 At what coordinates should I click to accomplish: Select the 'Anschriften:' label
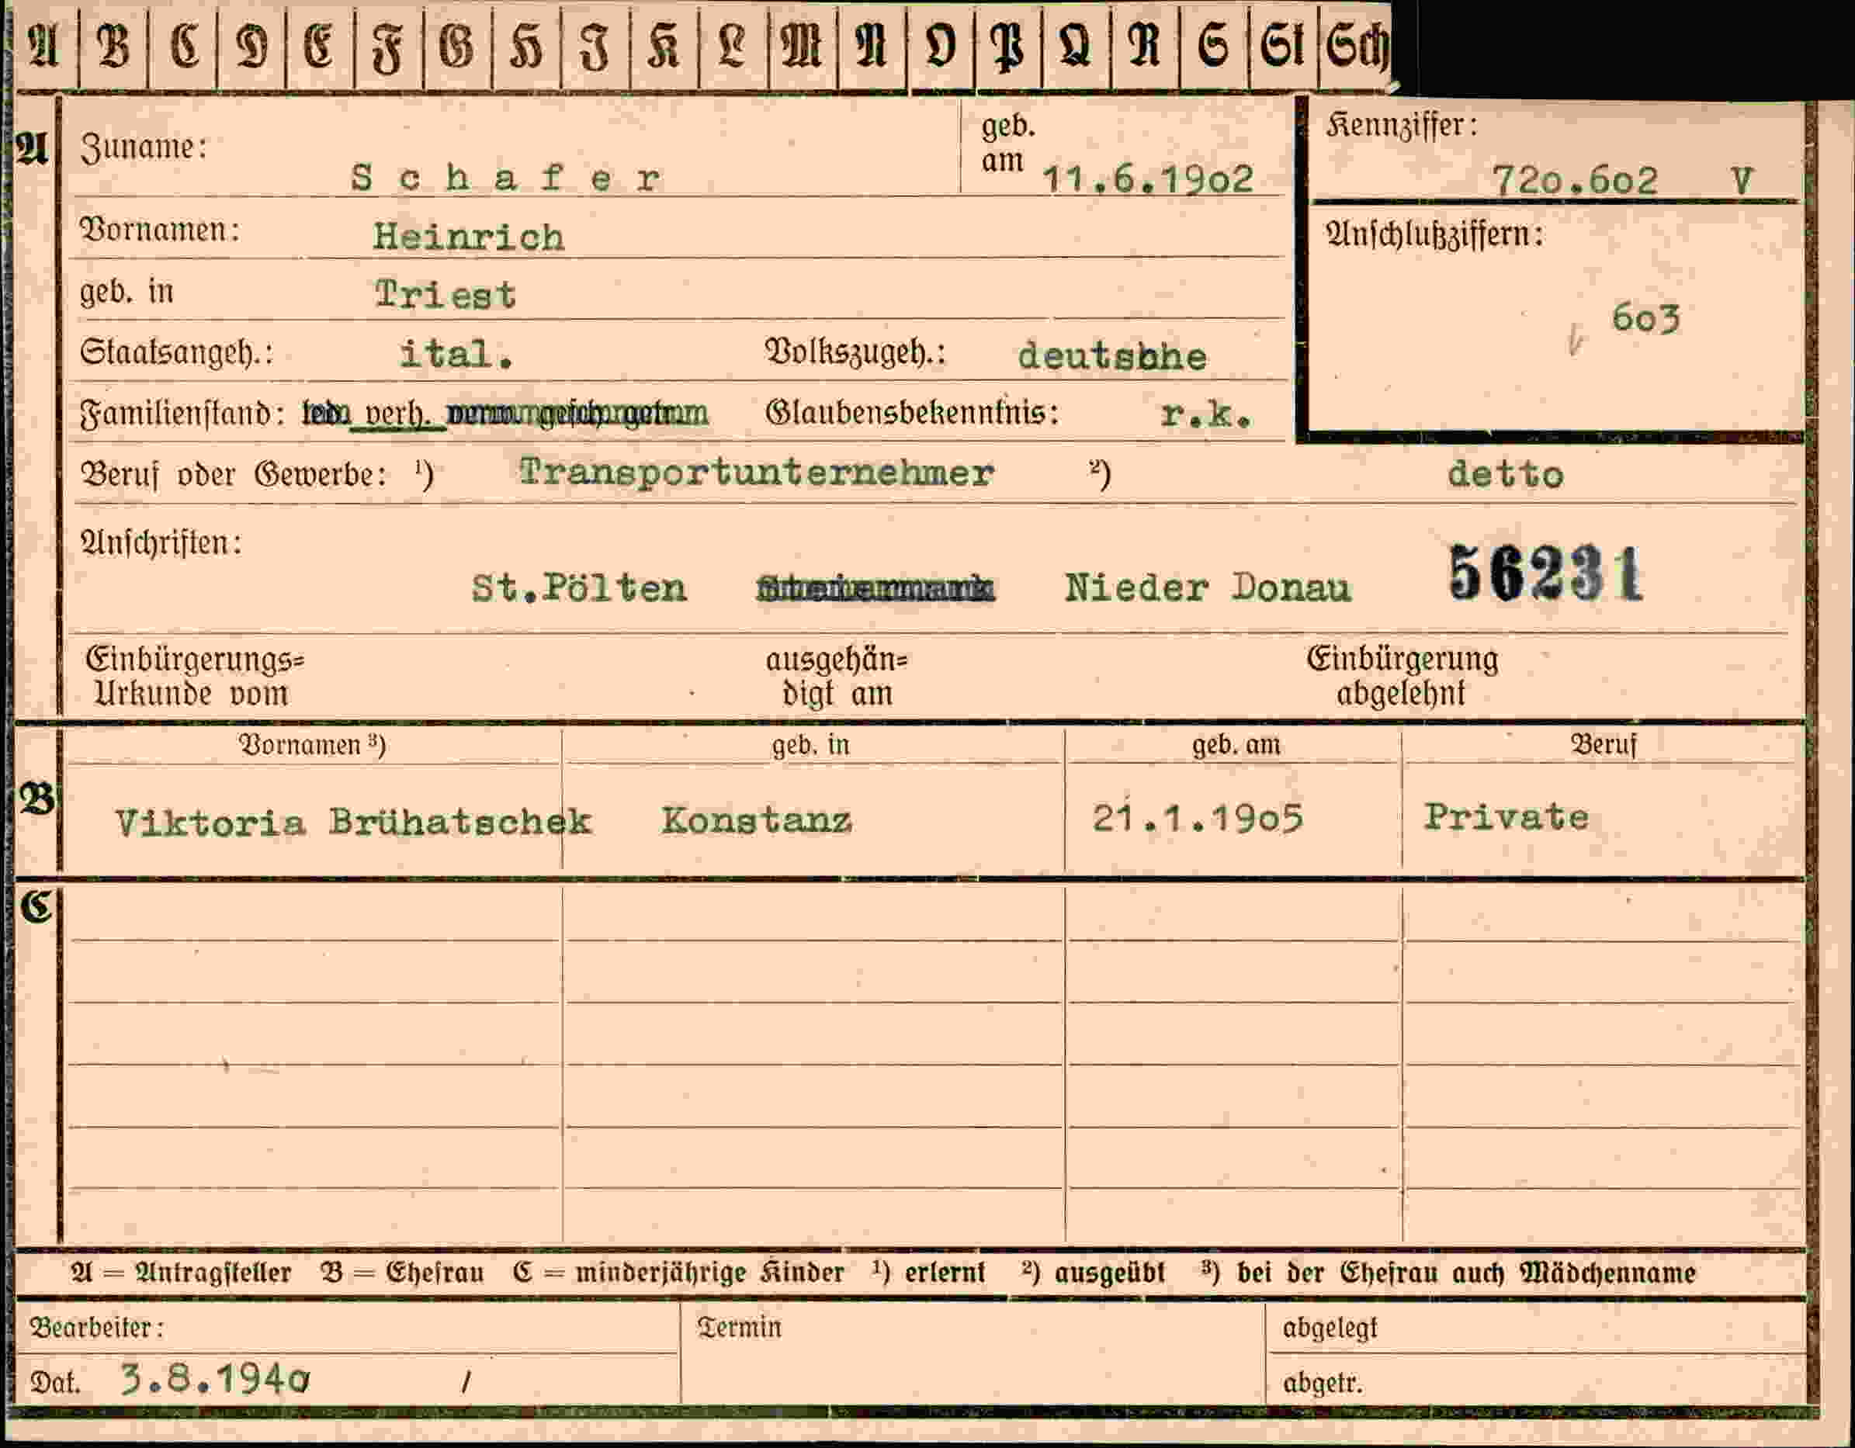pyautogui.click(x=161, y=542)
